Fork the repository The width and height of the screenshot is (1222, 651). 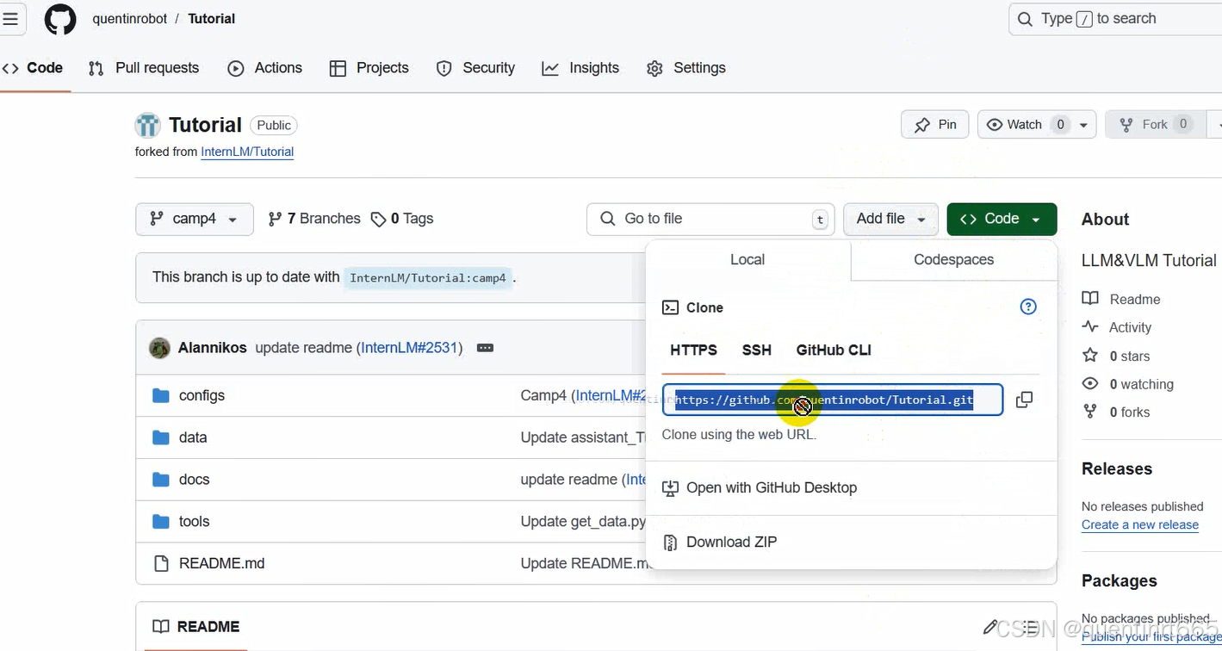point(1155,125)
